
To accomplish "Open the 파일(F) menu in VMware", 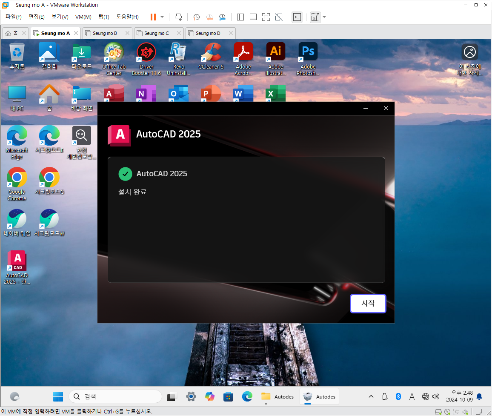I will (14, 17).
